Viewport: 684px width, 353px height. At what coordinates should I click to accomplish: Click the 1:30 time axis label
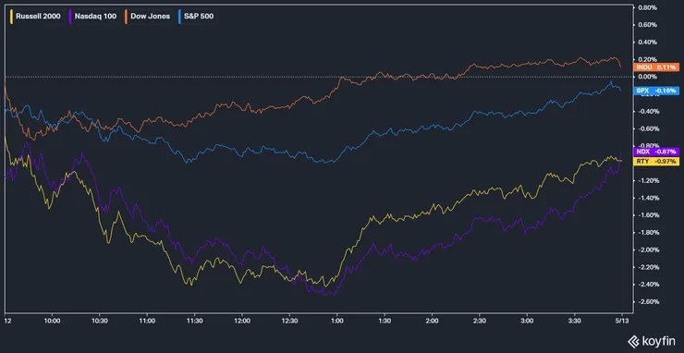(385, 322)
